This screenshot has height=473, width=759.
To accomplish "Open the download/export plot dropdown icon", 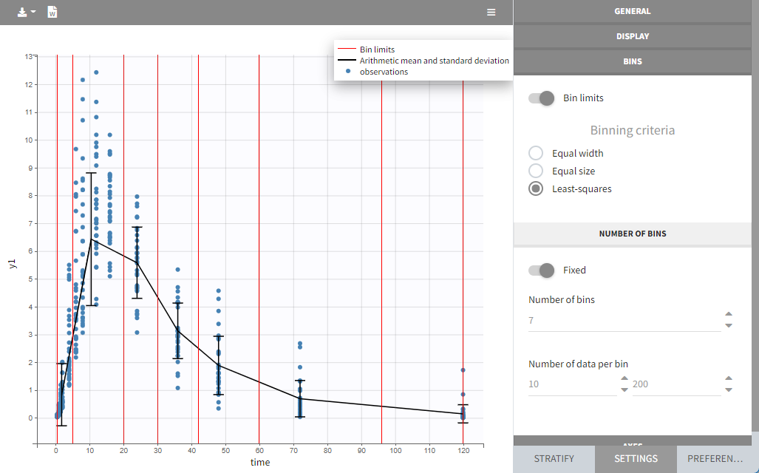I will tap(27, 13).
